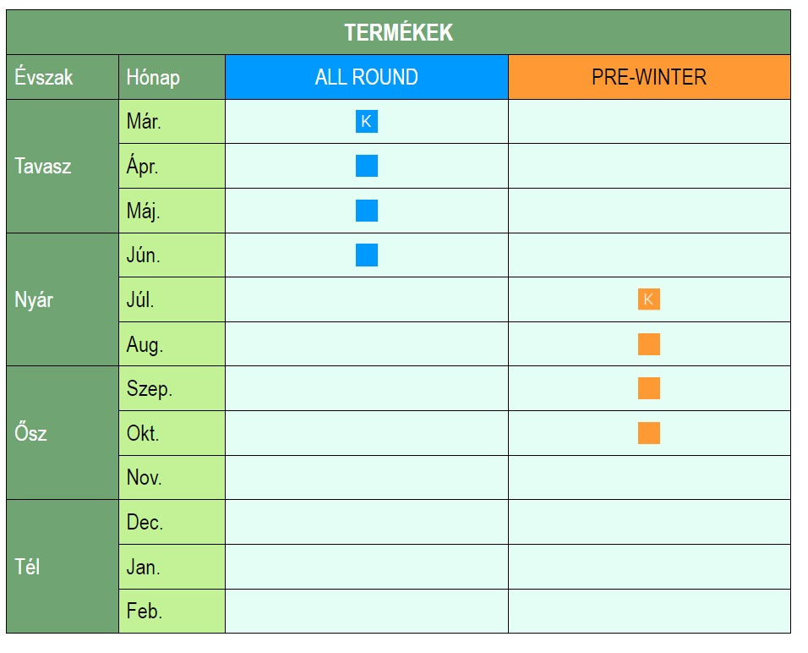Click the orange square in Okt. row
The height and width of the screenshot is (653, 808).
[648, 433]
